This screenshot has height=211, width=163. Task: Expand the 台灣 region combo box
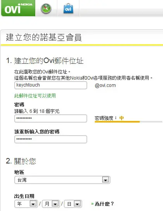pos(62,180)
